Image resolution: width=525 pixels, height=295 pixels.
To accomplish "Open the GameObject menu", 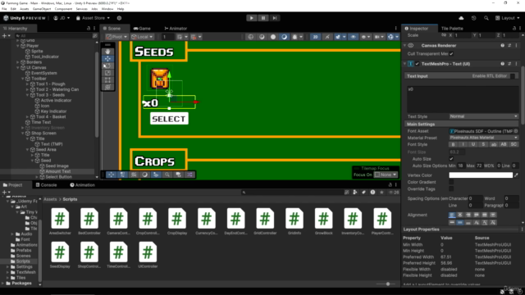I will 42,9.
